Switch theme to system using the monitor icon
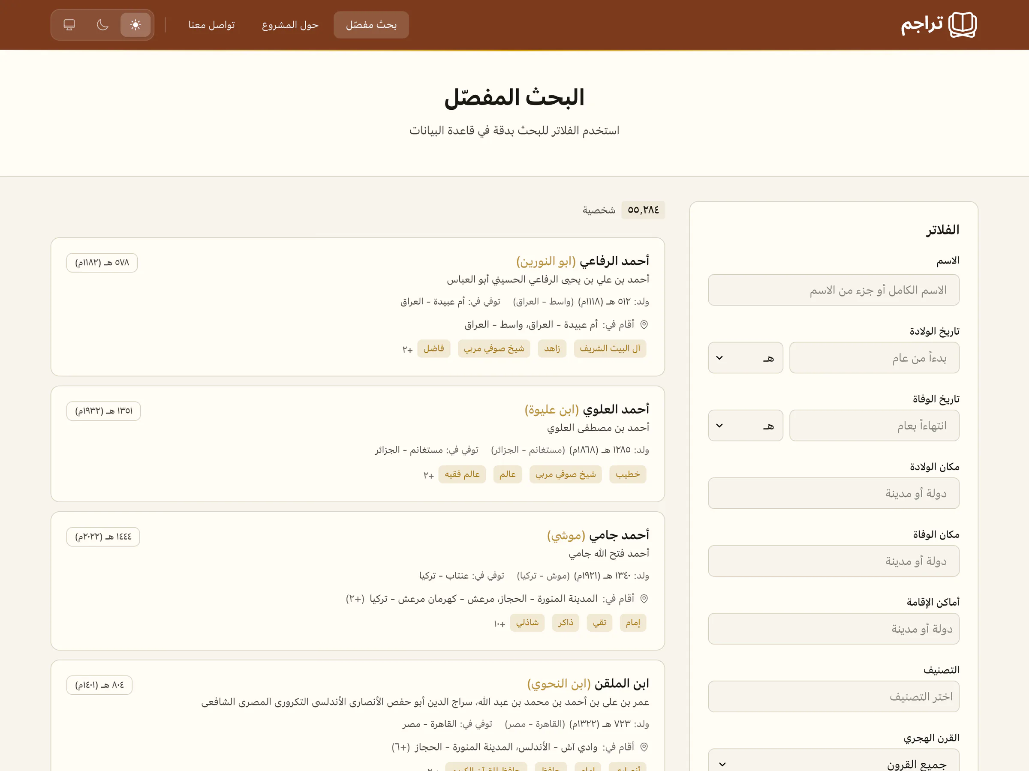Image resolution: width=1029 pixels, height=771 pixels. coord(69,25)
